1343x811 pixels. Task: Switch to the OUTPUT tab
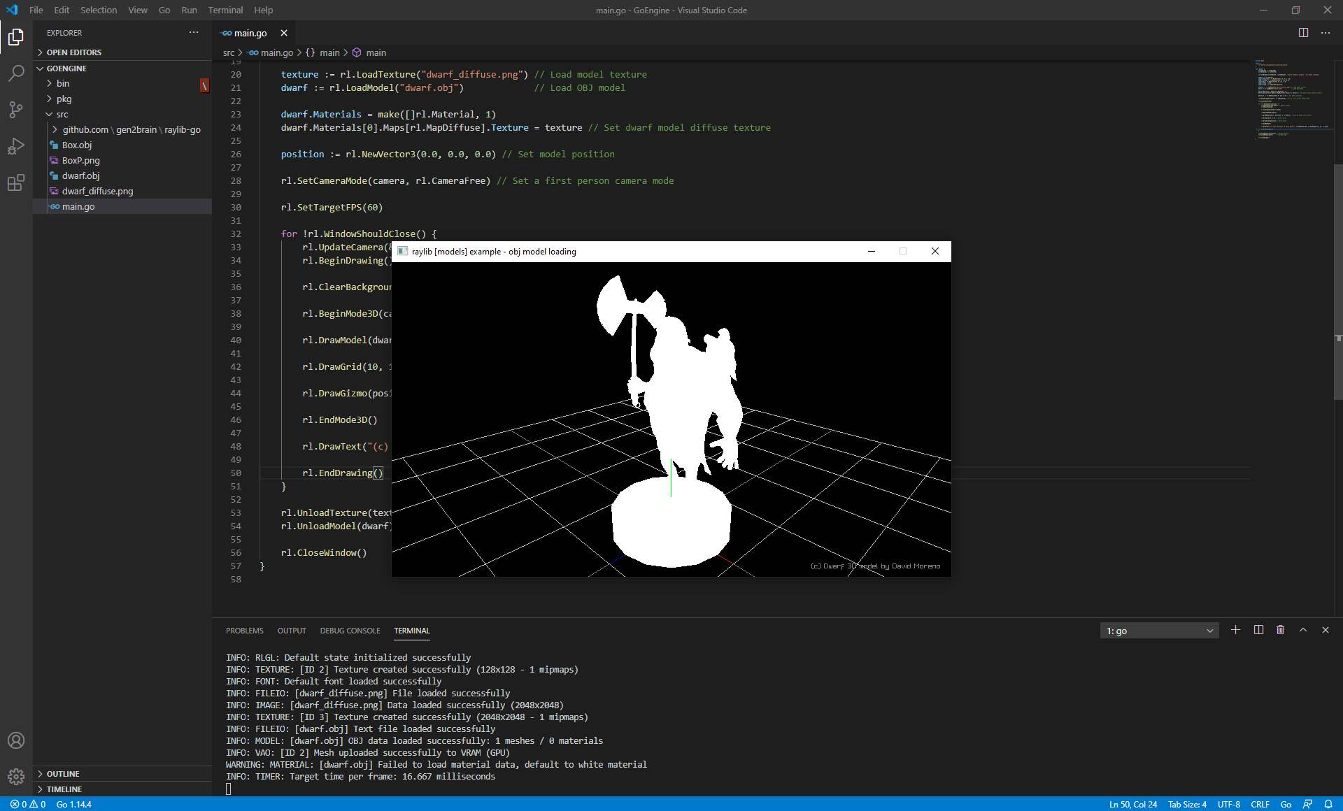coord(292,631)
